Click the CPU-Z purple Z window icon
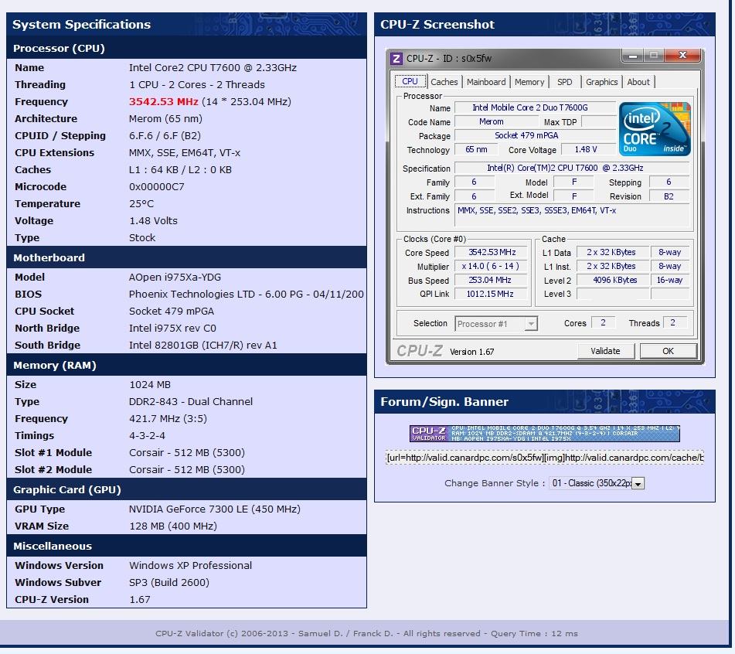 click(x=396, y=59)
